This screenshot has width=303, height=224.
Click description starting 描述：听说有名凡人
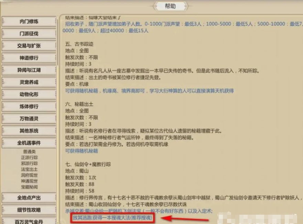162,71
